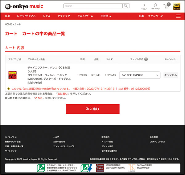This screenshot has height=175, width=185.
Task: Expand the flac 96kHz/24bit format dropdown
Action: pos(140,75)
